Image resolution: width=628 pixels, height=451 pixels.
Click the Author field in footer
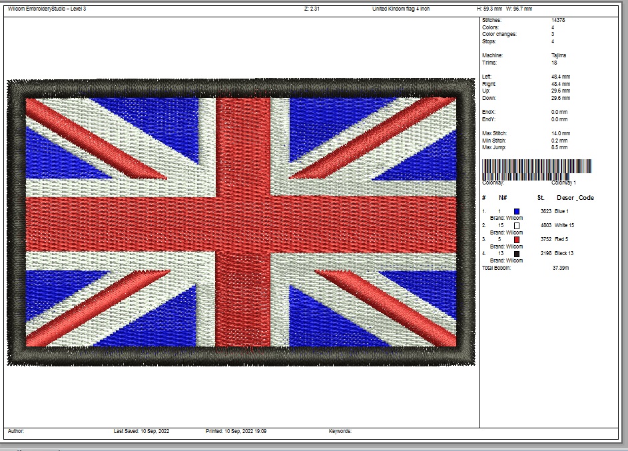point(16,431)
